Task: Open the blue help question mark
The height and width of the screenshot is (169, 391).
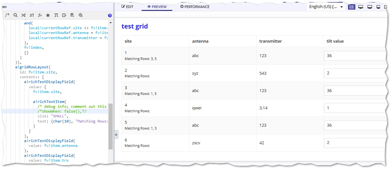Action: [110, 15]
